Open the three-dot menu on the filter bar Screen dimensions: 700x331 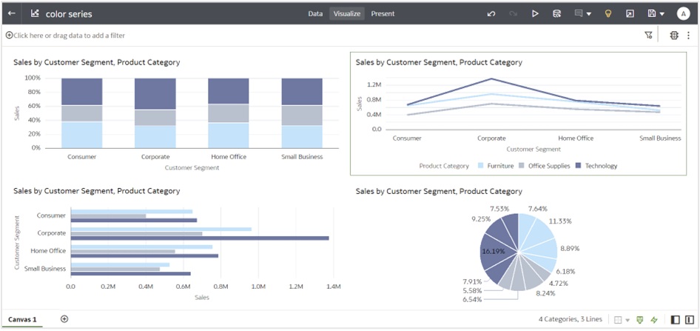pyautogui.click(x=689, y=35)
